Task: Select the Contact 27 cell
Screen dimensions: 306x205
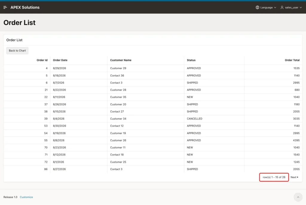Action: pos(117,112)
